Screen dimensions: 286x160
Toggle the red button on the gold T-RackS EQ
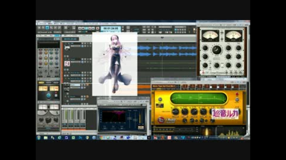(x=237, y=94)
